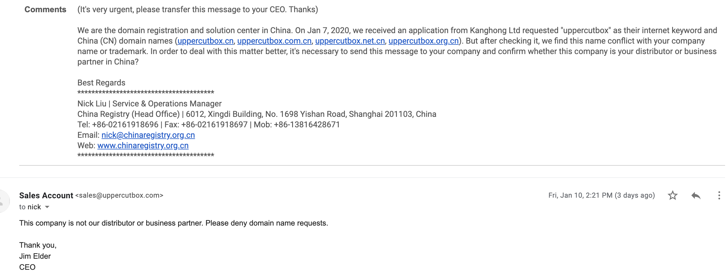Open the uppercutbox.org.cn link

[x=424, y=41]
